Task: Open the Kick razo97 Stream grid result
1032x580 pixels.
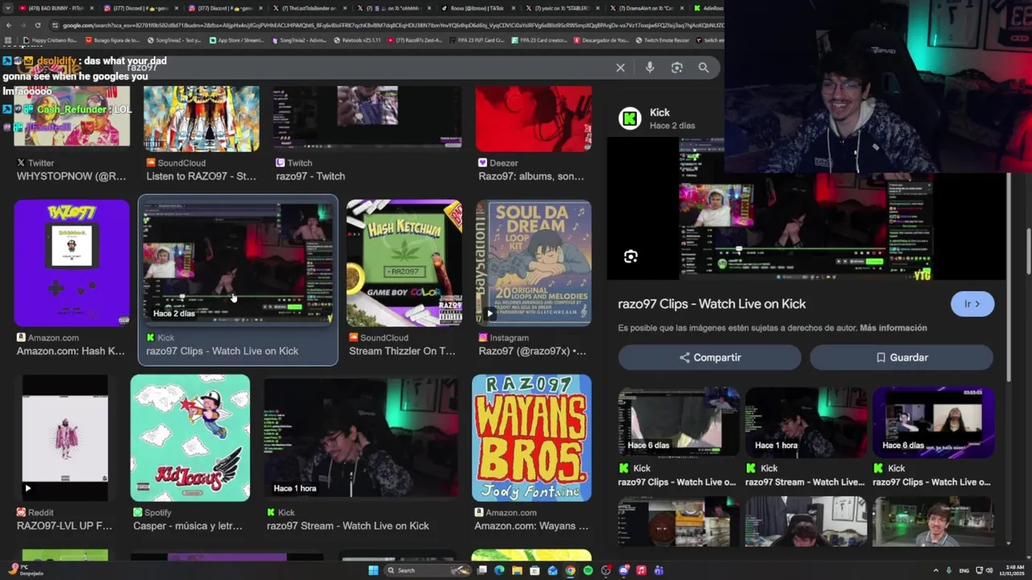Action: click(361, 454)
